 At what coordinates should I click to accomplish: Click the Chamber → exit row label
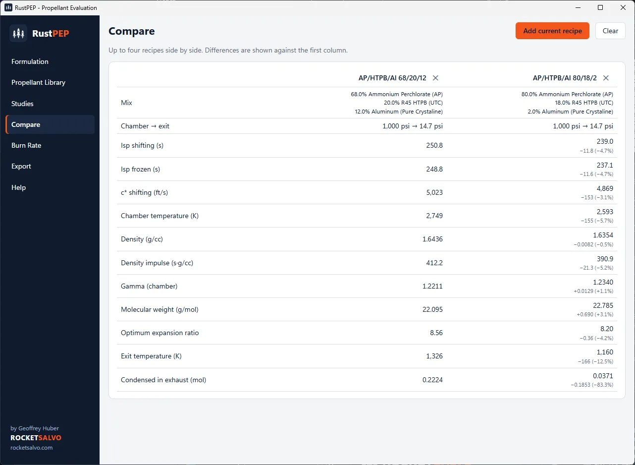click(145, 126)
